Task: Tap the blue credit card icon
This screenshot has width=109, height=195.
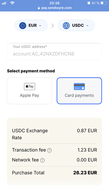Action: (x=79, y=87)
